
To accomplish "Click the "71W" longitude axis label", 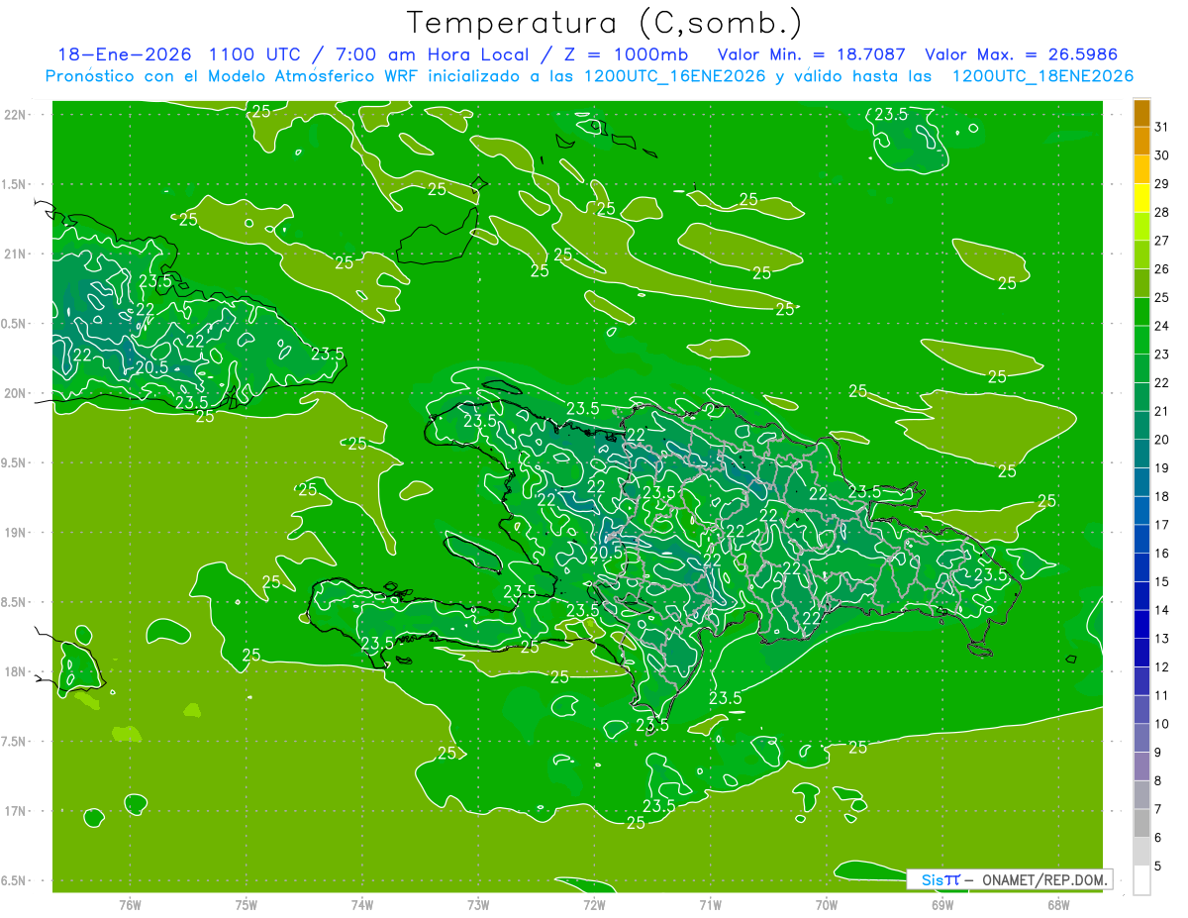I will click(x=710, y=903).
